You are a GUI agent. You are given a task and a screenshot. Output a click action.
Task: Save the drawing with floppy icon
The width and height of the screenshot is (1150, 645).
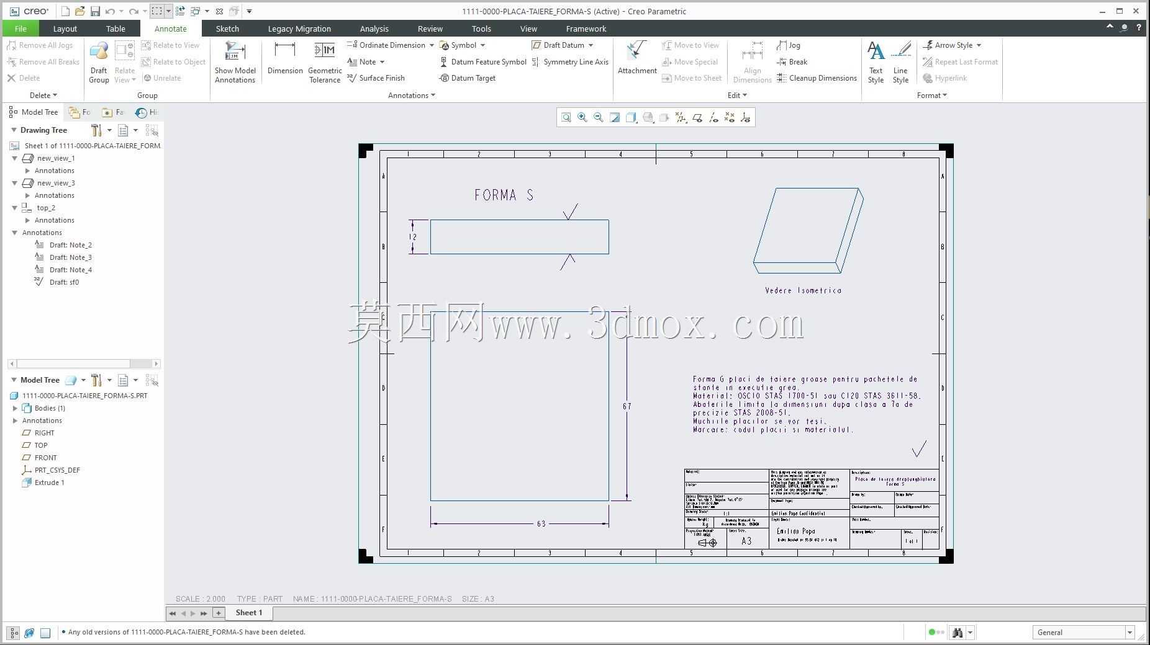click(95, 11)
